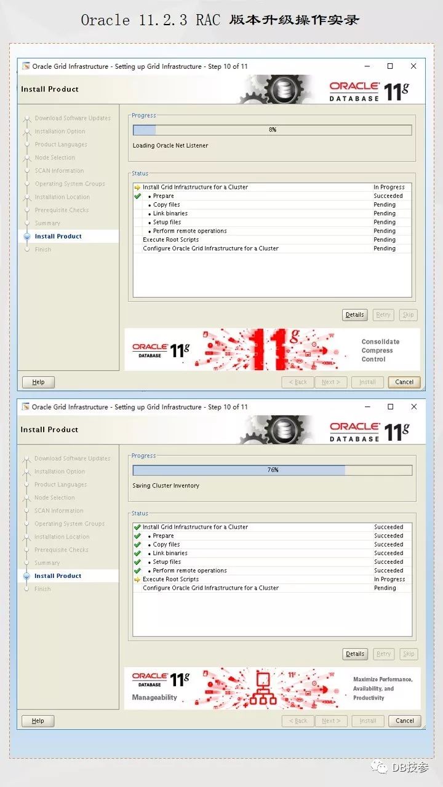Image resolution: width=443 pixels, height=787 pixels.
Task: Click the in-progress arrow beside Execute Root Scripts in the 76% window
Action: point(137,580)
